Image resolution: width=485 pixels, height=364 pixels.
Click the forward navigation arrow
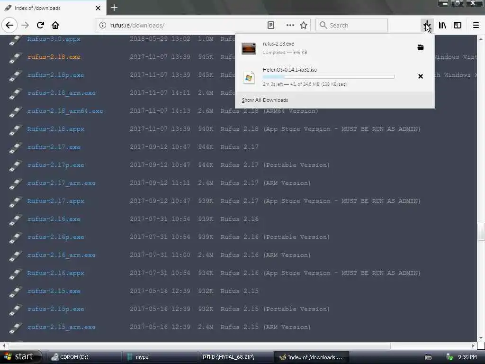pyautogui.click(x=25, y=26)
